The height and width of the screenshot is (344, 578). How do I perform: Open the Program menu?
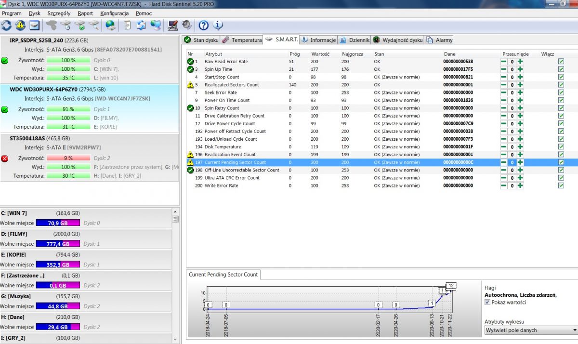(12, 13)
